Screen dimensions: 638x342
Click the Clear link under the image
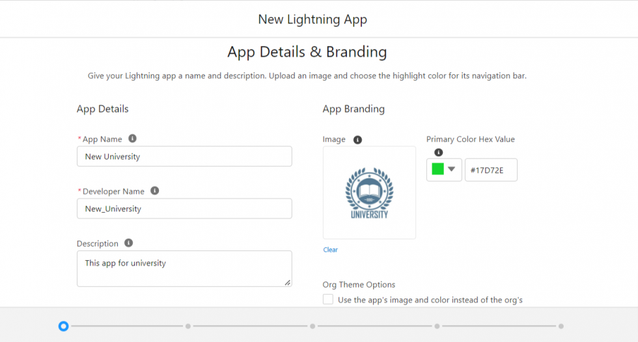click(330, 250)
